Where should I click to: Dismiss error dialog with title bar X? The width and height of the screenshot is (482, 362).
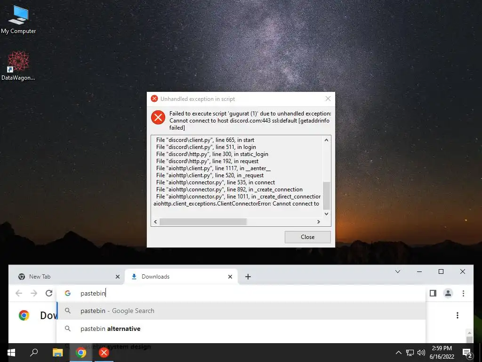click(x=328, y=99)
